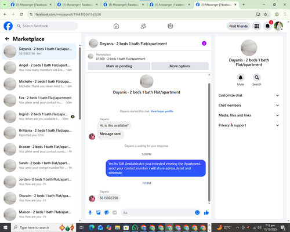Click the listing thumbnail beside $1,000 price
Image resolution: width=290 pixels, height=232 pixels.
(90, 56)
